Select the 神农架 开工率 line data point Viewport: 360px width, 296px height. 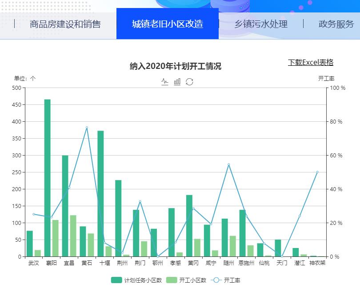pos(317,172)
